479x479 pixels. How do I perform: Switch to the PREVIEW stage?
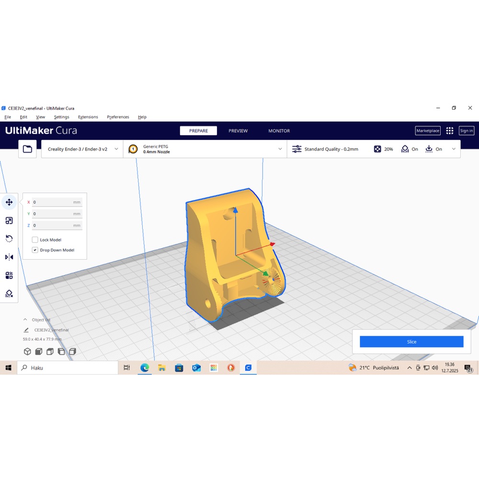click(x=238, y=131)
